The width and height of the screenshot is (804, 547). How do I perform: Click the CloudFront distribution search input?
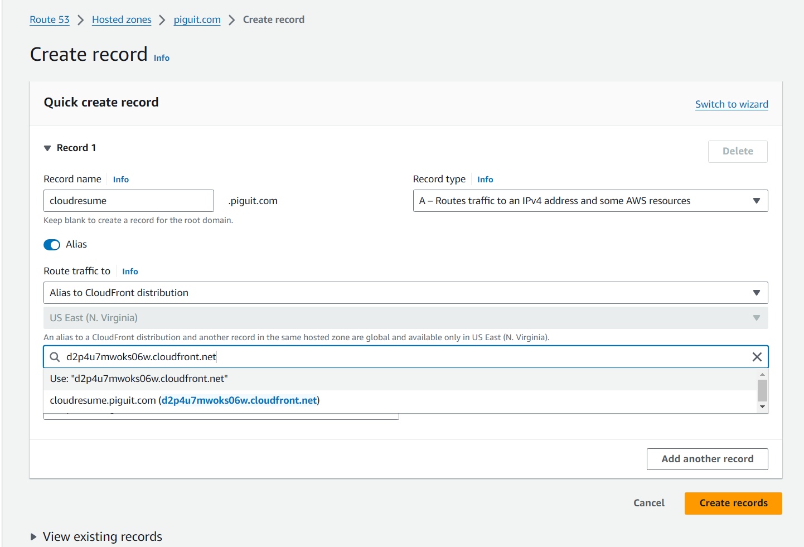coord(406,357)
